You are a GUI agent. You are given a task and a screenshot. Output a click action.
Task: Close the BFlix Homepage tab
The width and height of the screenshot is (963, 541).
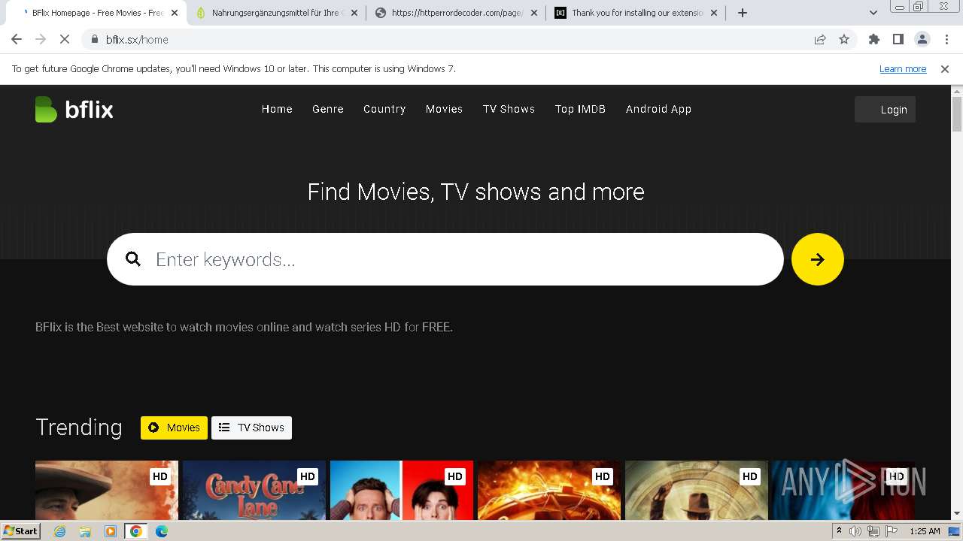coord(175,13)
